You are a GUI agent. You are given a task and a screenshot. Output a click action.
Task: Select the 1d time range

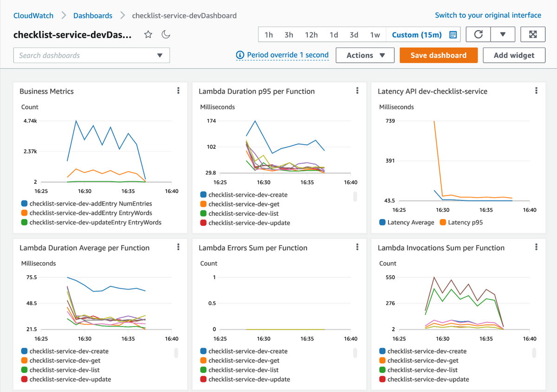(334, 35)
